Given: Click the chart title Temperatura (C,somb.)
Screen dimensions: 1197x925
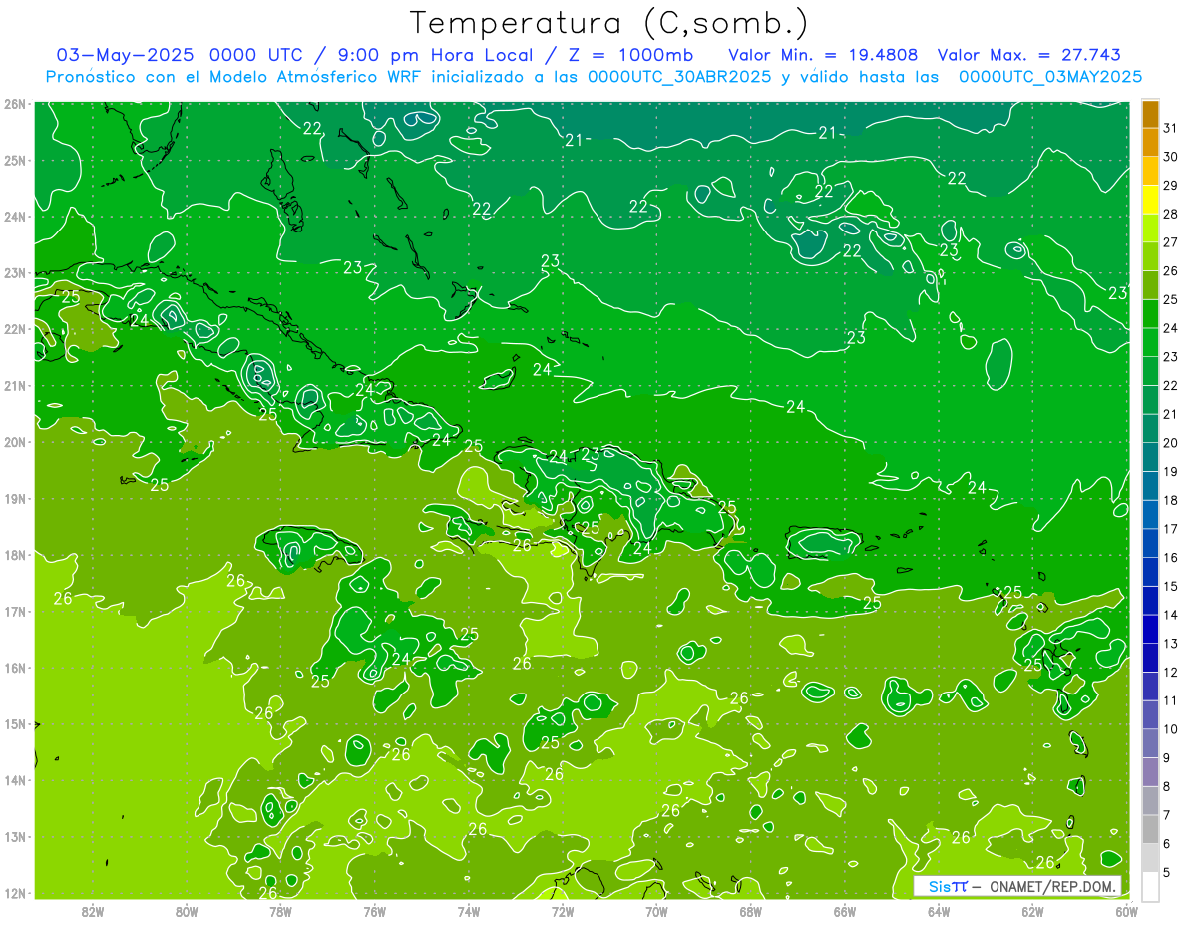Looking at the screenshot, I should click(x=609, y=23).
